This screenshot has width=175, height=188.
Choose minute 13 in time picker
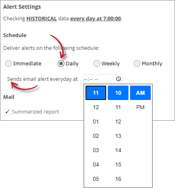(118, 136)
